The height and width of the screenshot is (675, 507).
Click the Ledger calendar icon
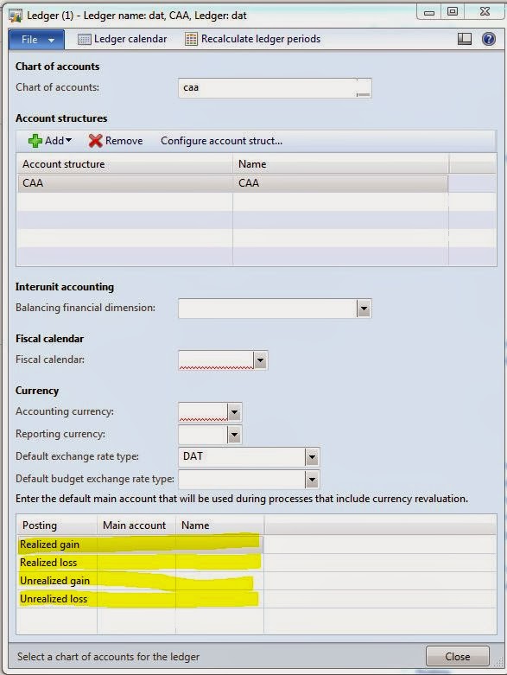[84, 40]
